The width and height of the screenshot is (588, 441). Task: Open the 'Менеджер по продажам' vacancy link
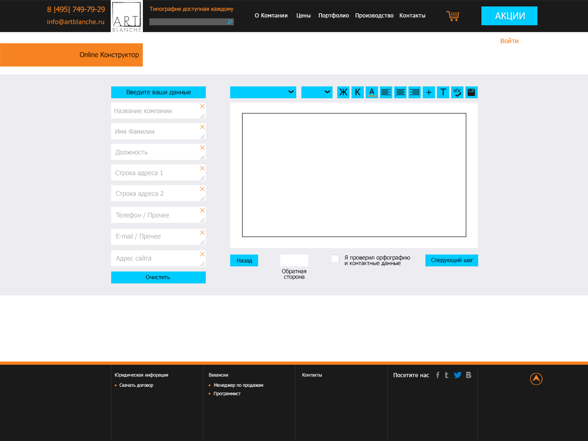(x=238, y=385)
